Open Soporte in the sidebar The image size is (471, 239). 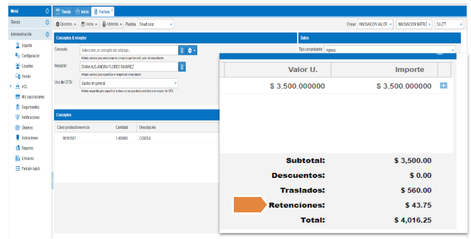pos(26,45)
